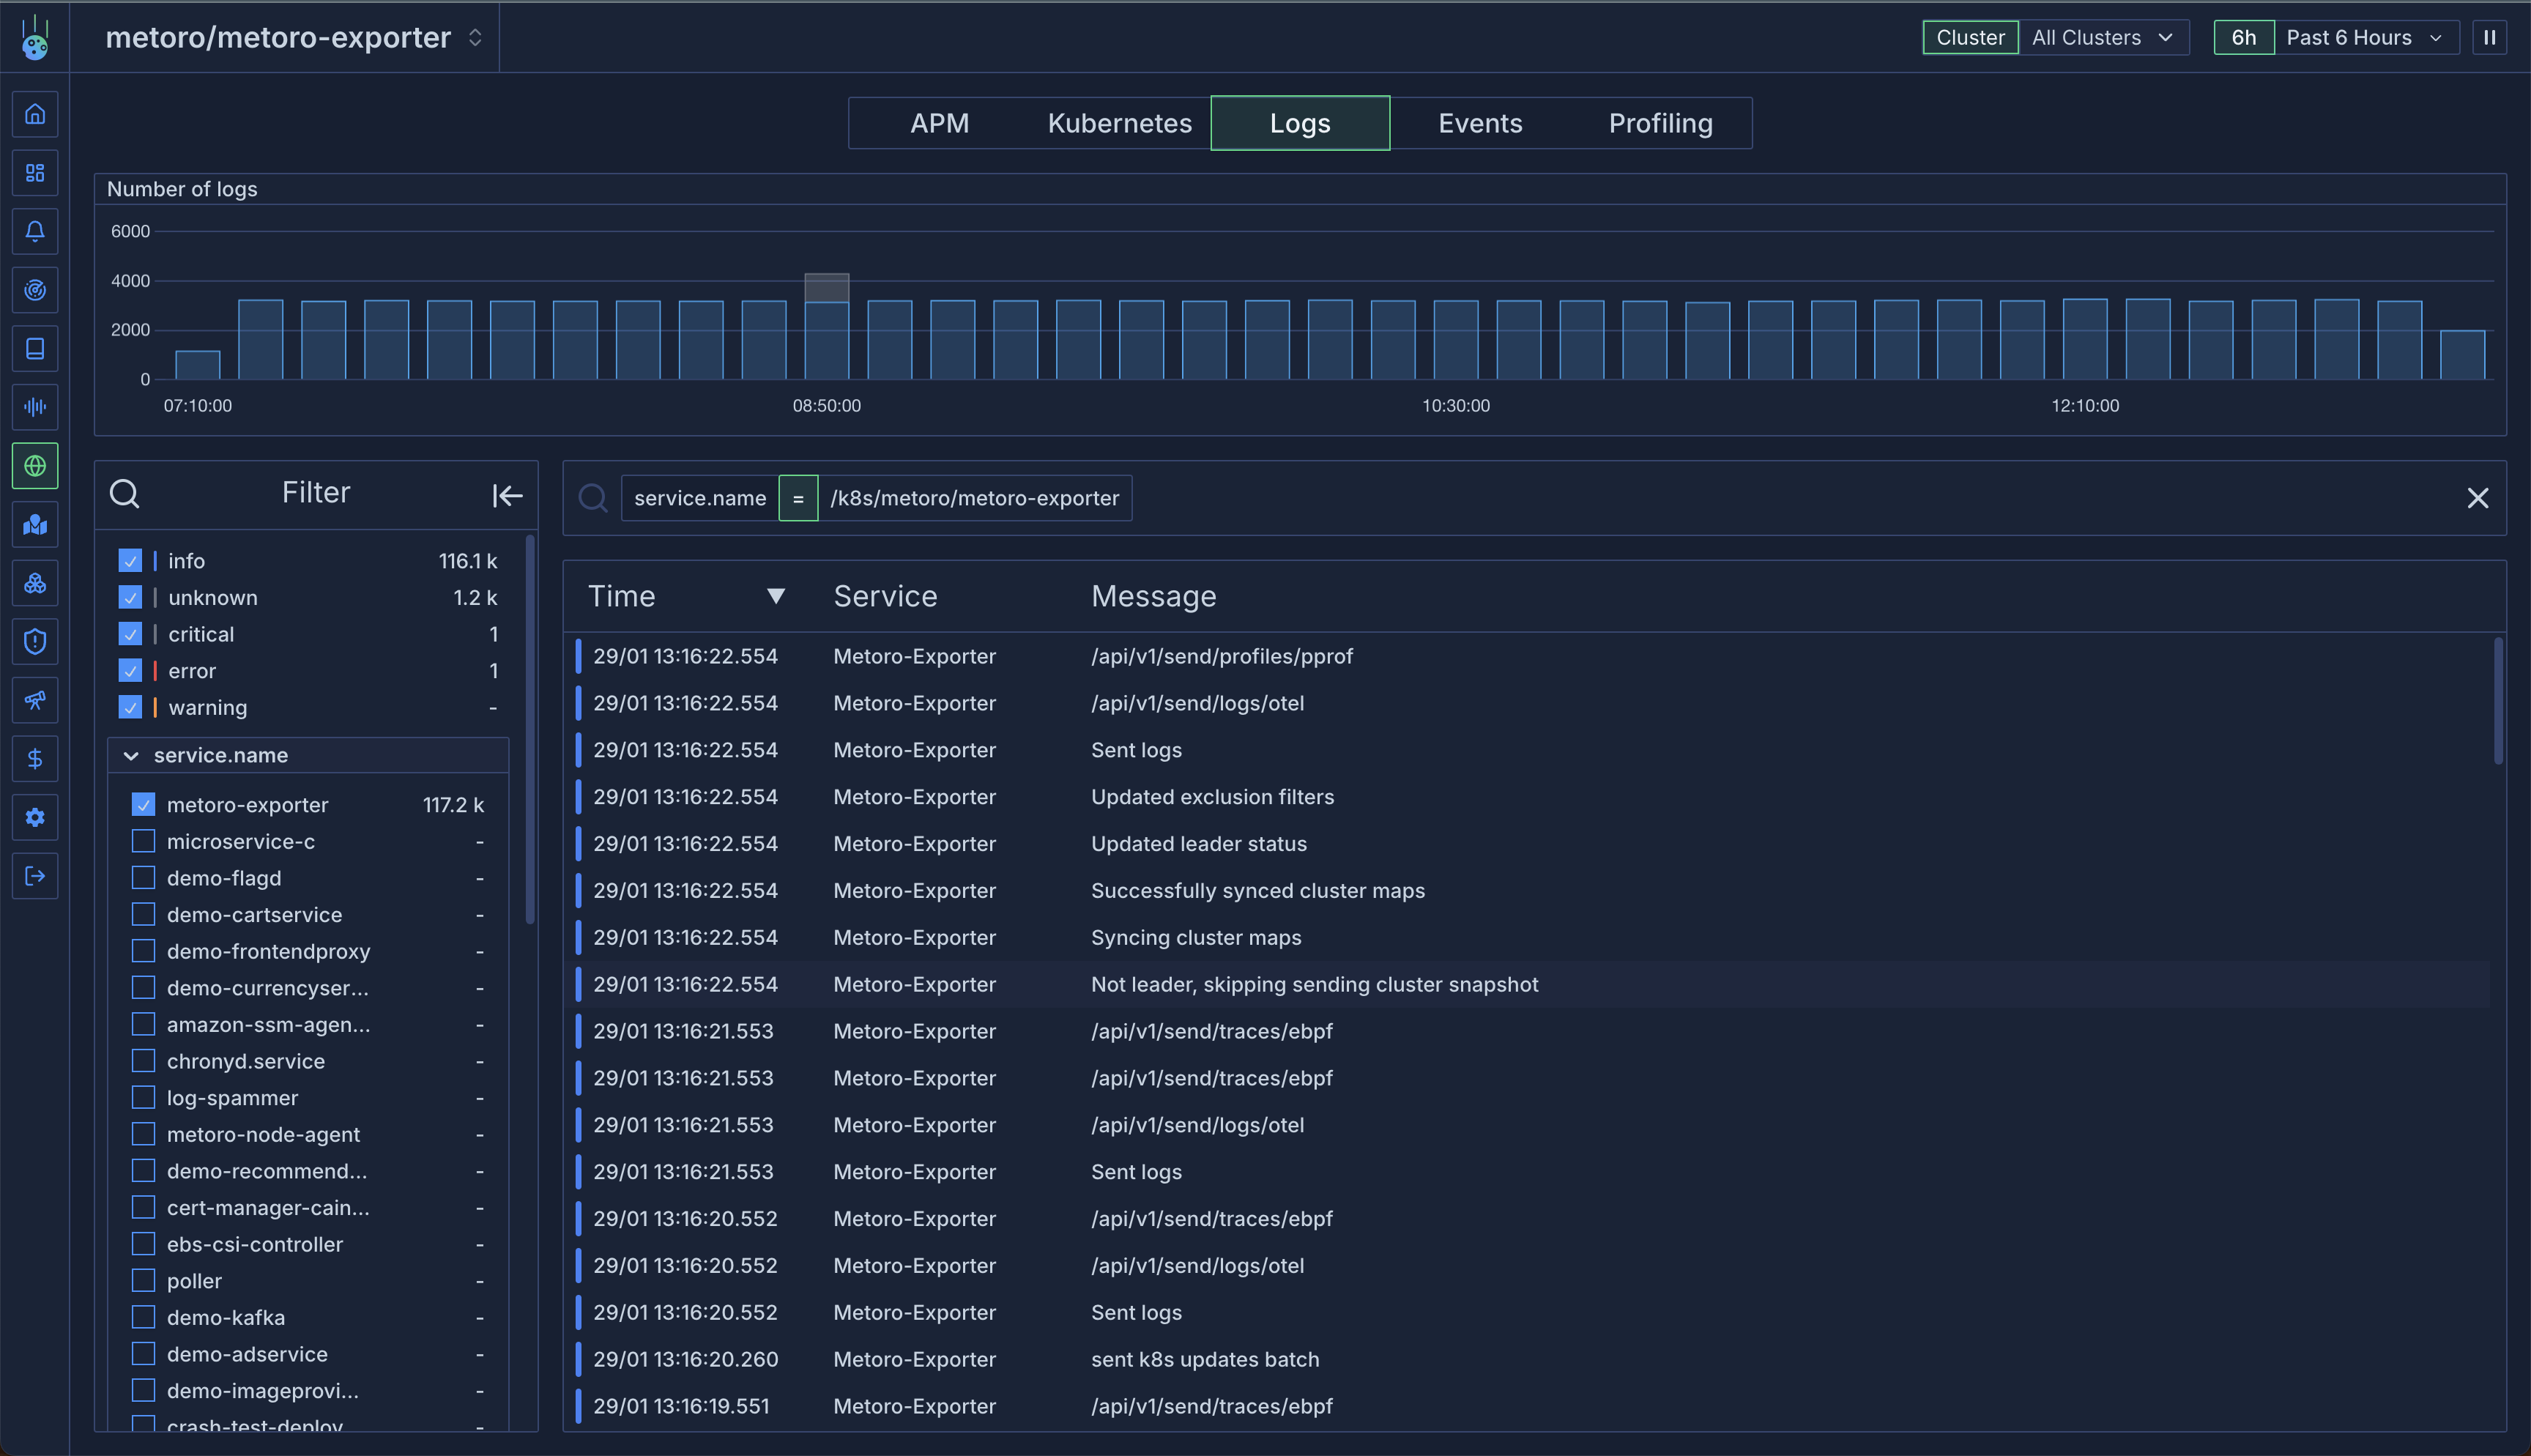Open the Home icon in sidebar
This screenshot has height=1456, width=2531.
(x=35, y=114)
